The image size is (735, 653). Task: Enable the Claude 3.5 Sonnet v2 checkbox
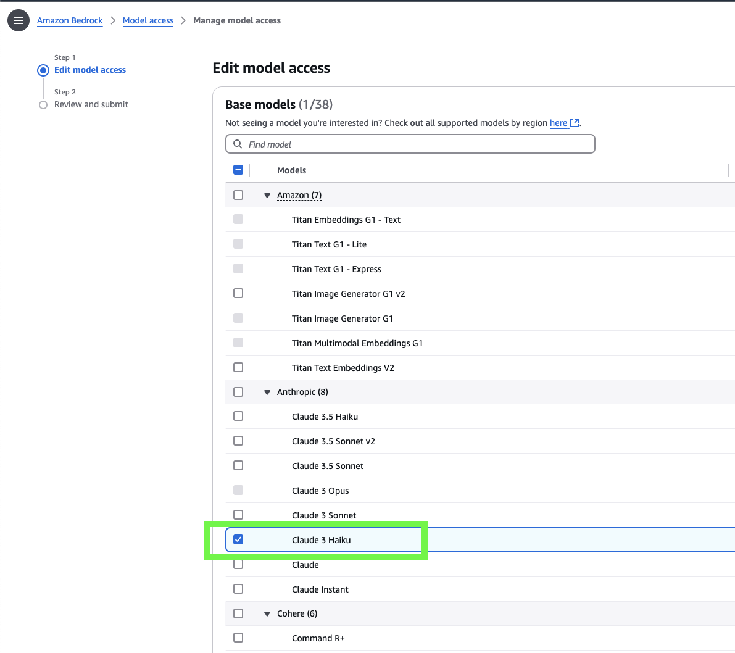238,441
